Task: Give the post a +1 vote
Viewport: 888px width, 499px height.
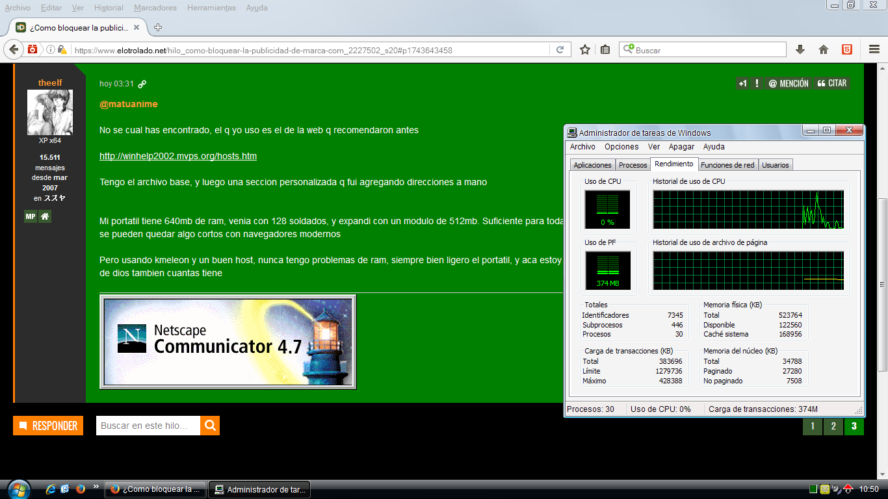Action: click(742, 83)
